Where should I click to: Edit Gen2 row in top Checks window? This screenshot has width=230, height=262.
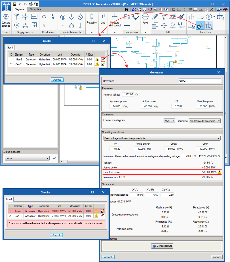103,59
